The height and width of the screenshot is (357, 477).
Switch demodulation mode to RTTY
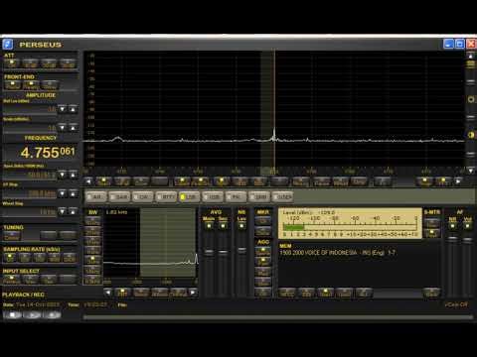tap(166, 196)
